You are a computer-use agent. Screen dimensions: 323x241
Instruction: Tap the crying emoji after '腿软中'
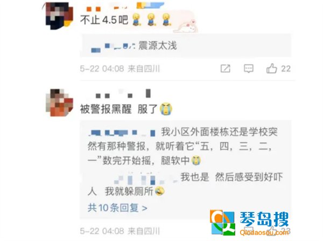pyautogui.click(x=196, y=161)
